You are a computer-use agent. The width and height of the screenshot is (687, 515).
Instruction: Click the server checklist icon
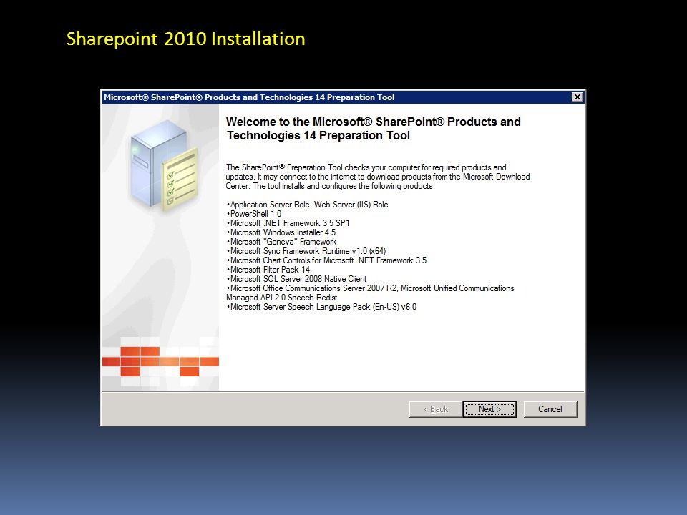pos(165,165)
